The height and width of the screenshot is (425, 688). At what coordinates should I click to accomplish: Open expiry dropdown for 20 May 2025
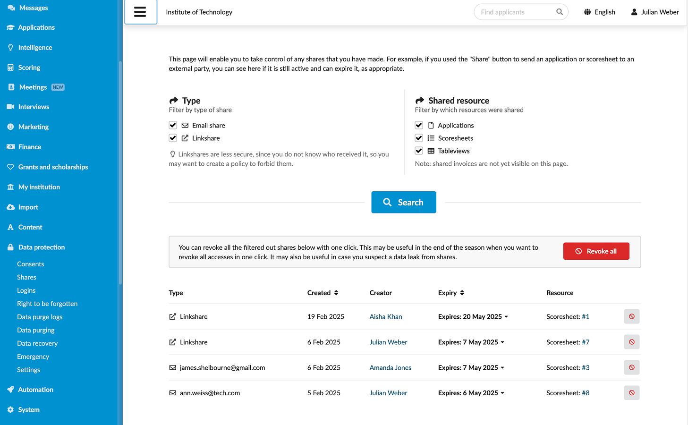473,316
